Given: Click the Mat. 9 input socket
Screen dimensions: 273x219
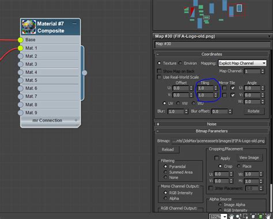Looking at the screenshot, I should pos(21,113).
